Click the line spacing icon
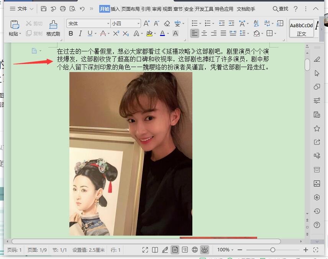 243,33
